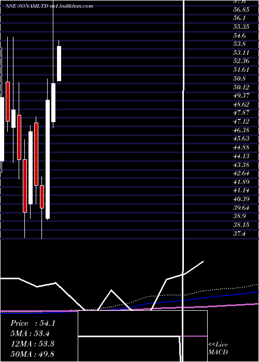Click the 51.61 price axis label
Viewport: 259px width, 362px height.
(241, 70)
